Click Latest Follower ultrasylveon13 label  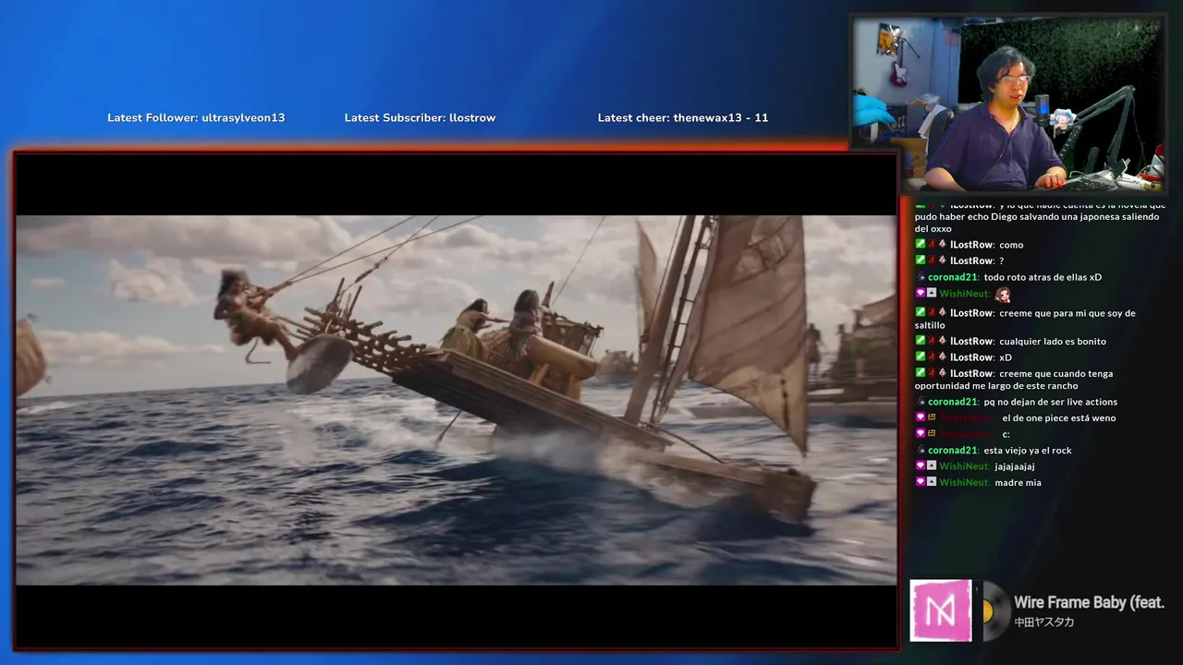click(x=196, y=117)
